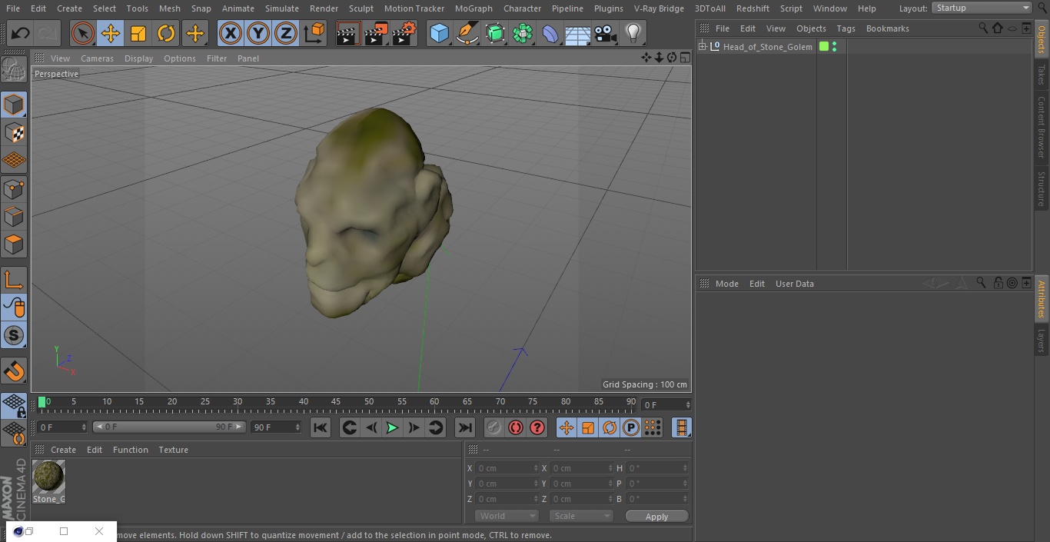The width and height of the screenshot is (1050, 542).
Task: Open the Structure side tab
Action: [1042, 188]
